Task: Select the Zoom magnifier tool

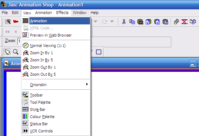Action: [x=16, y=52]
